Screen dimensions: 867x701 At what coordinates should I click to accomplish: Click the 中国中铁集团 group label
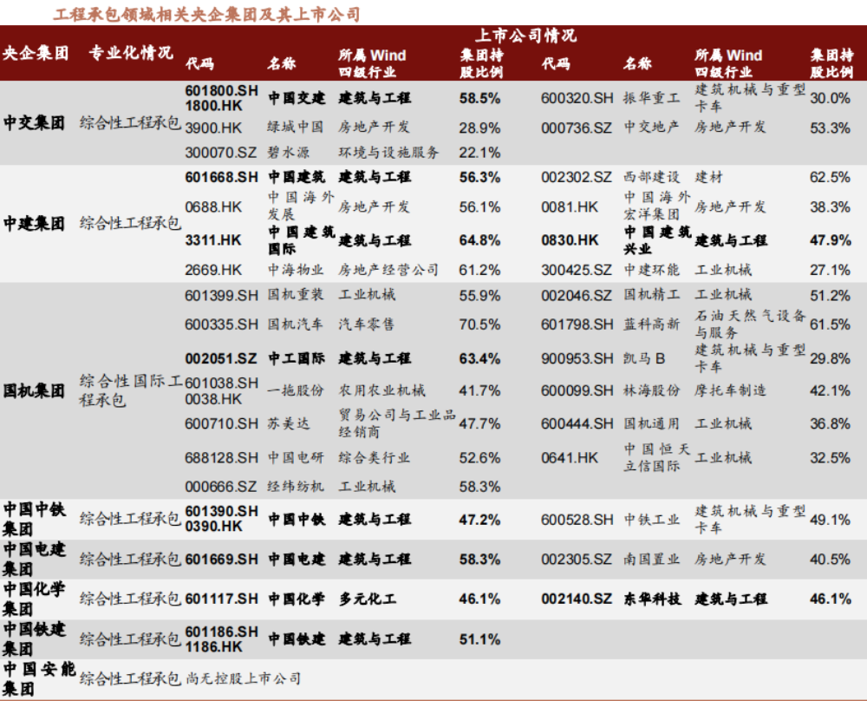pos(31,519)
